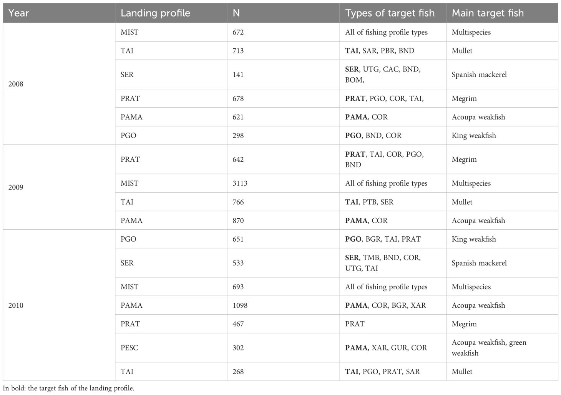
Task: Select the 'Types of target fish' header
Action: point(390,13)
